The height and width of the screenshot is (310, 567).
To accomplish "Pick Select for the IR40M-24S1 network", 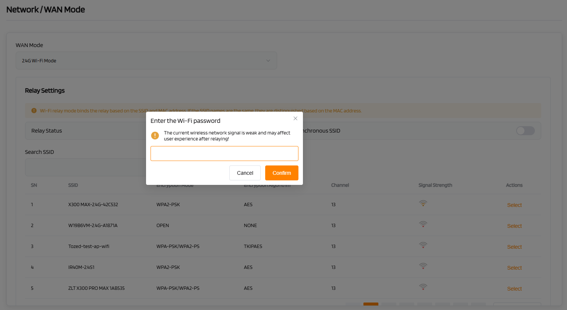I will [514, 268].
